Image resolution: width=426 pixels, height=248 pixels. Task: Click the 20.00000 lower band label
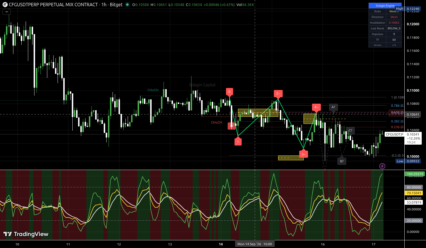click(414, 221)
